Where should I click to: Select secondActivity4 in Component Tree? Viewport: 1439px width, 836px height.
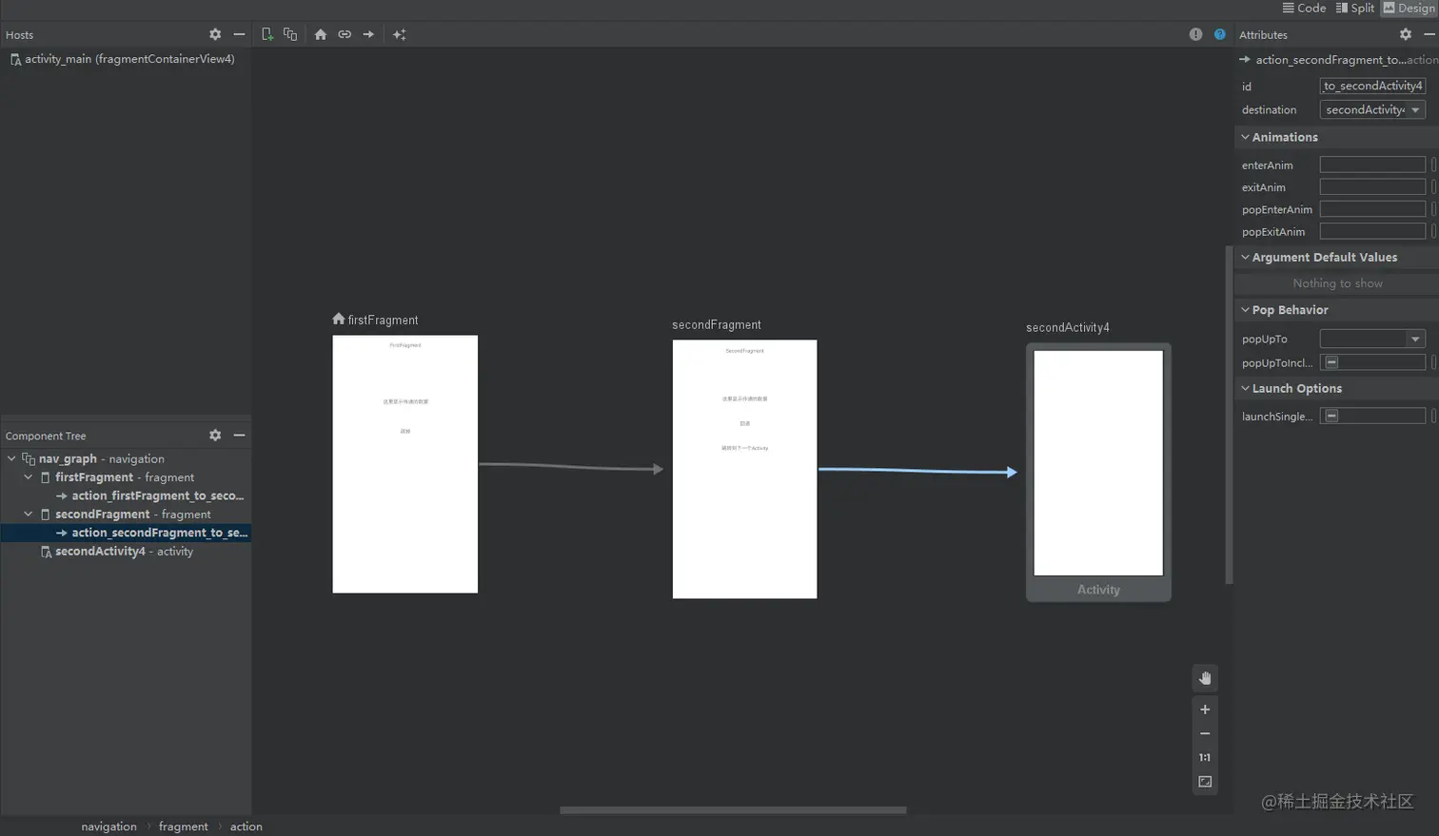pos(116,551)
